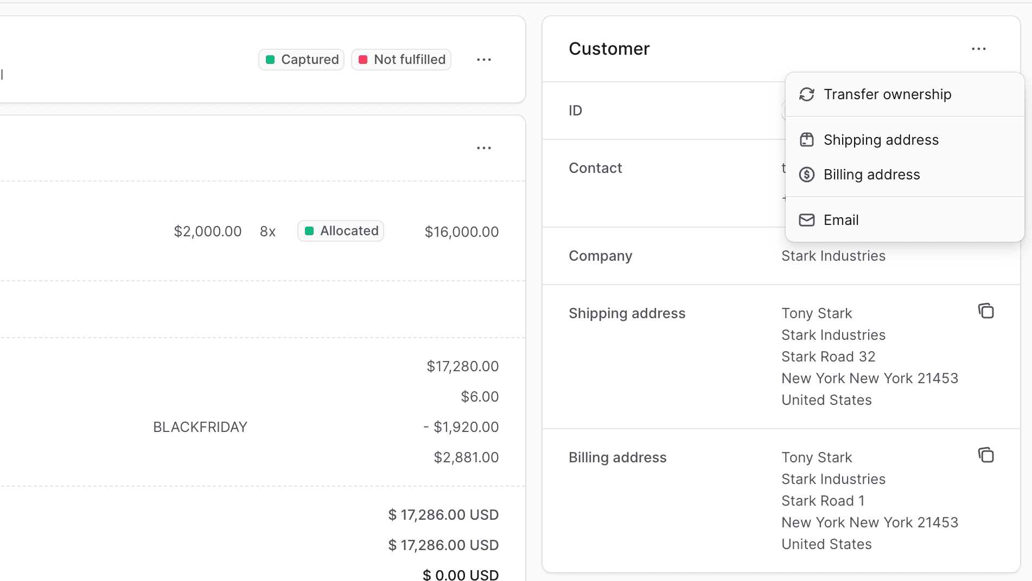The height and width of the screenshot is (581, 1032).
Task: Copy the shipping address to clipboard
Action: [x=986, y=311]
